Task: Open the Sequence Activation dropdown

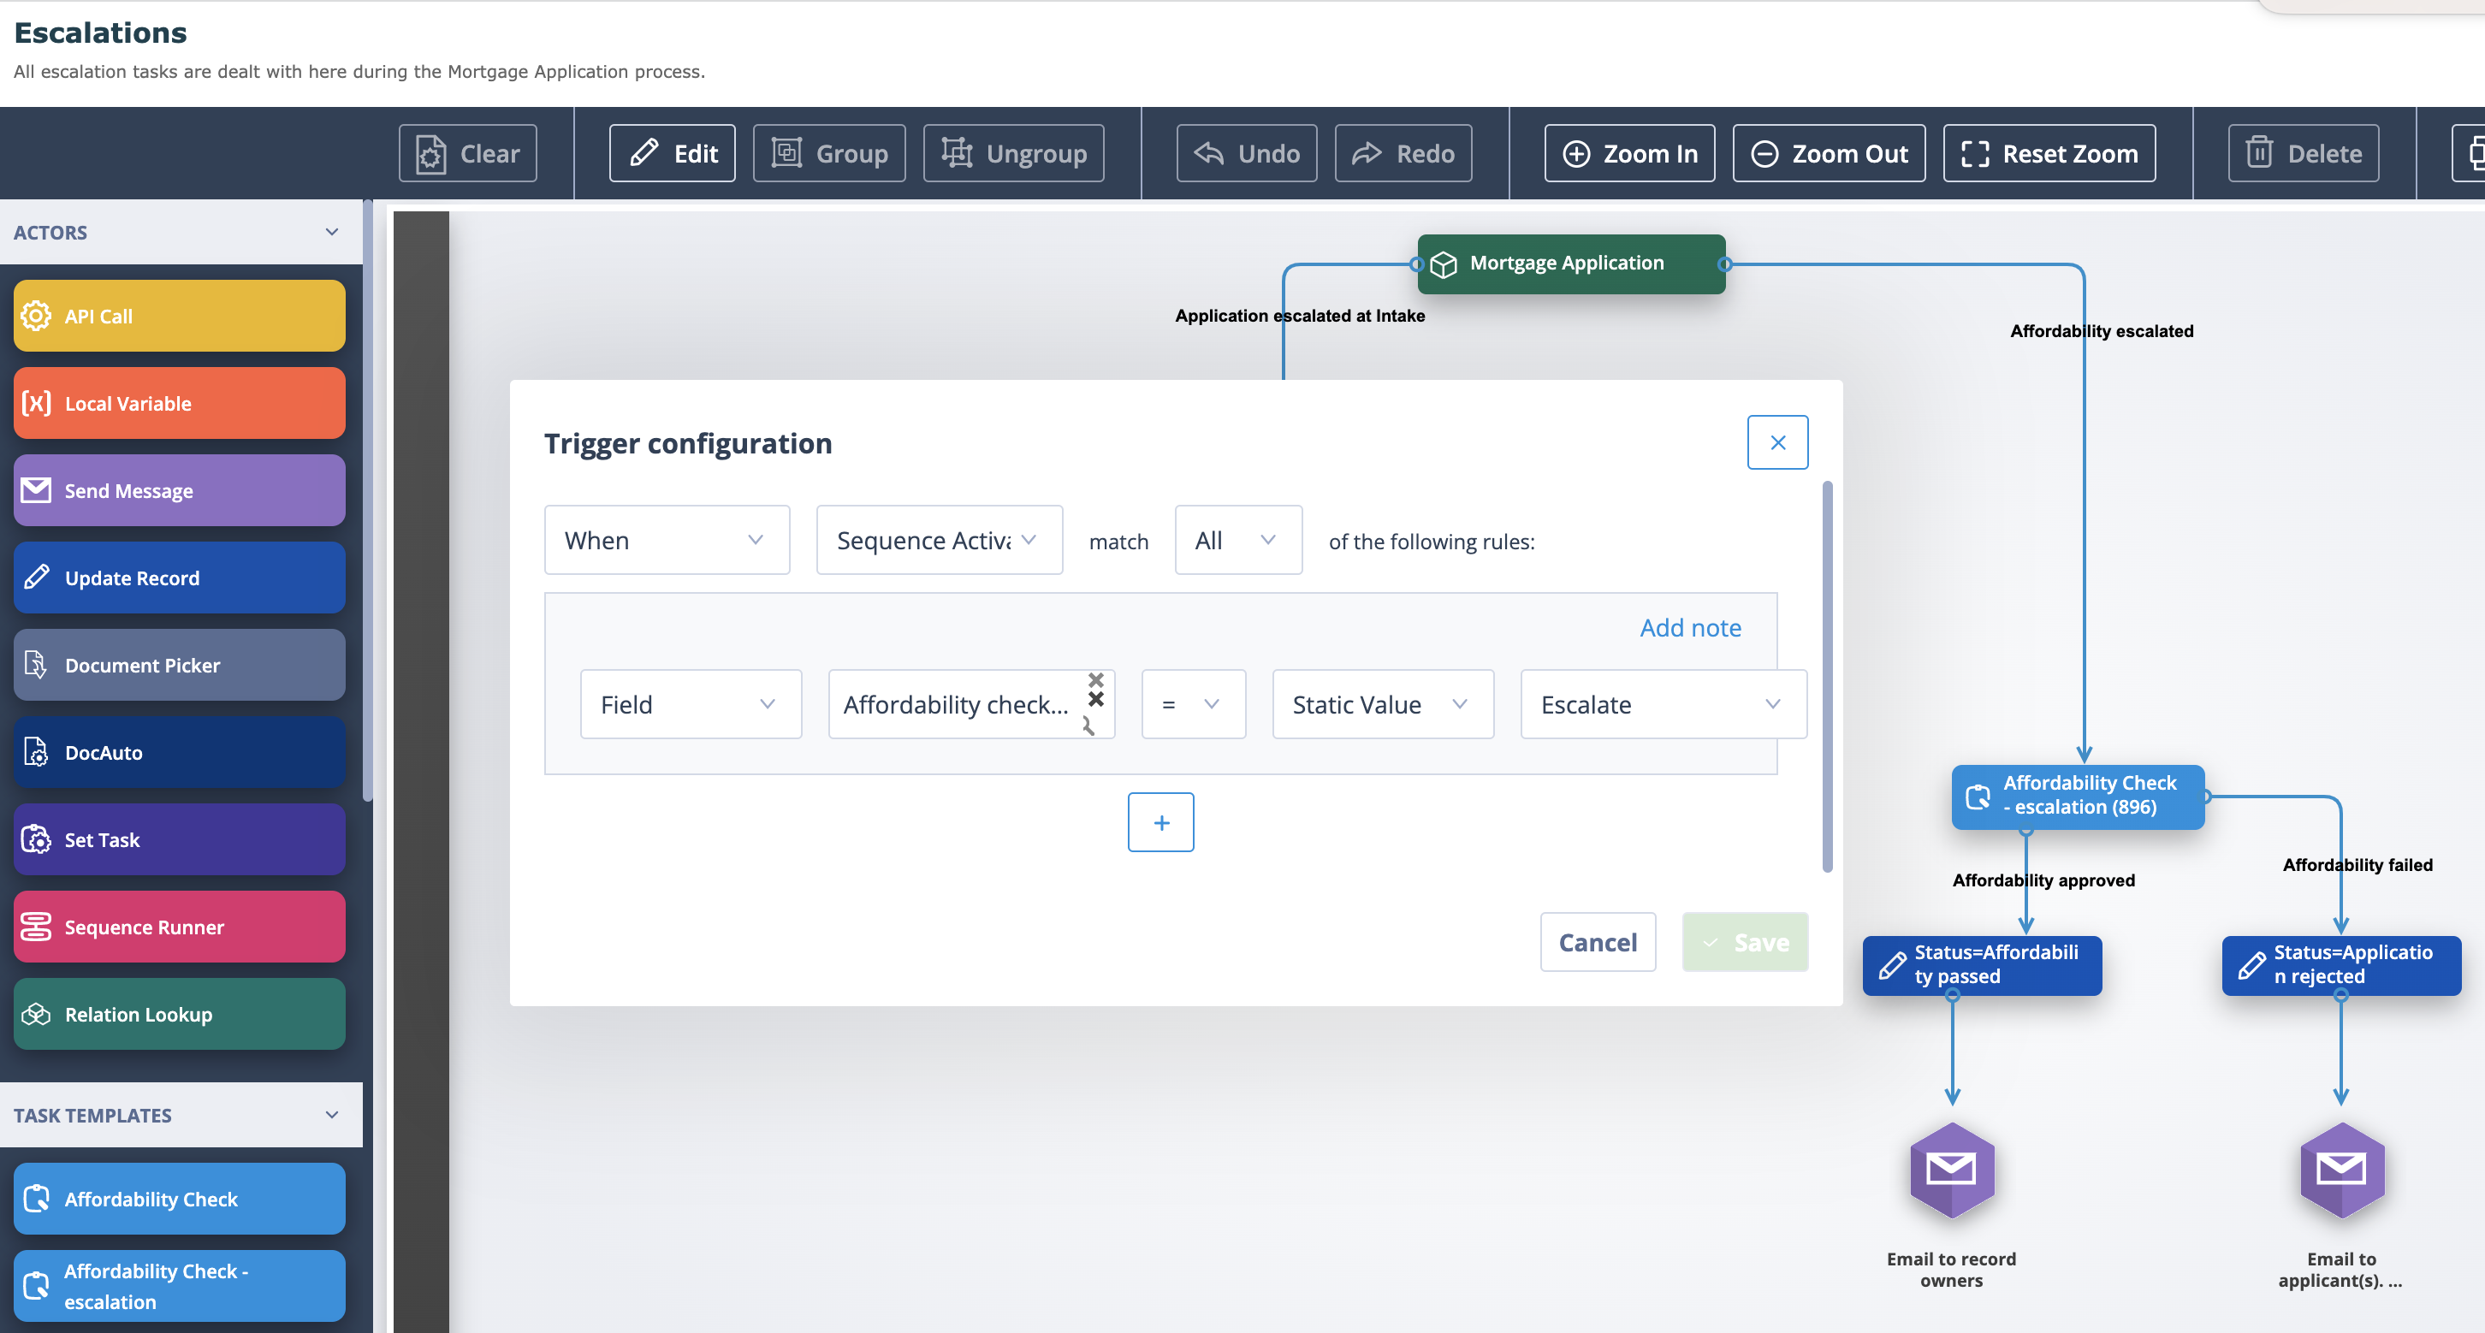Action: pyautogui.click(x=940, y=540)
